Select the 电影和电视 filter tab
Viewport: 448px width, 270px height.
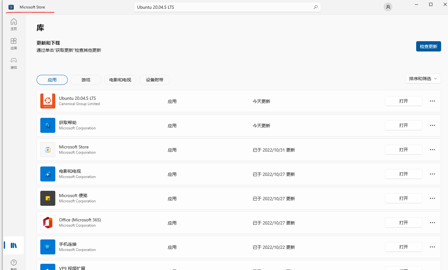[x=120, y=80]
